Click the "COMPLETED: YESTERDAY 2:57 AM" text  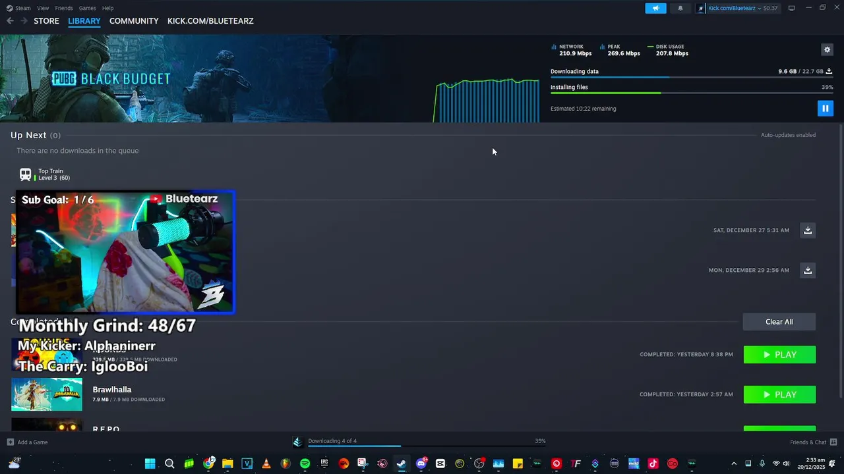coord(686,394)
